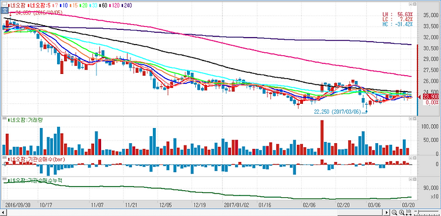Click the 11/07 date label
This screenshot has height=216, width=441.
[96, 204]
